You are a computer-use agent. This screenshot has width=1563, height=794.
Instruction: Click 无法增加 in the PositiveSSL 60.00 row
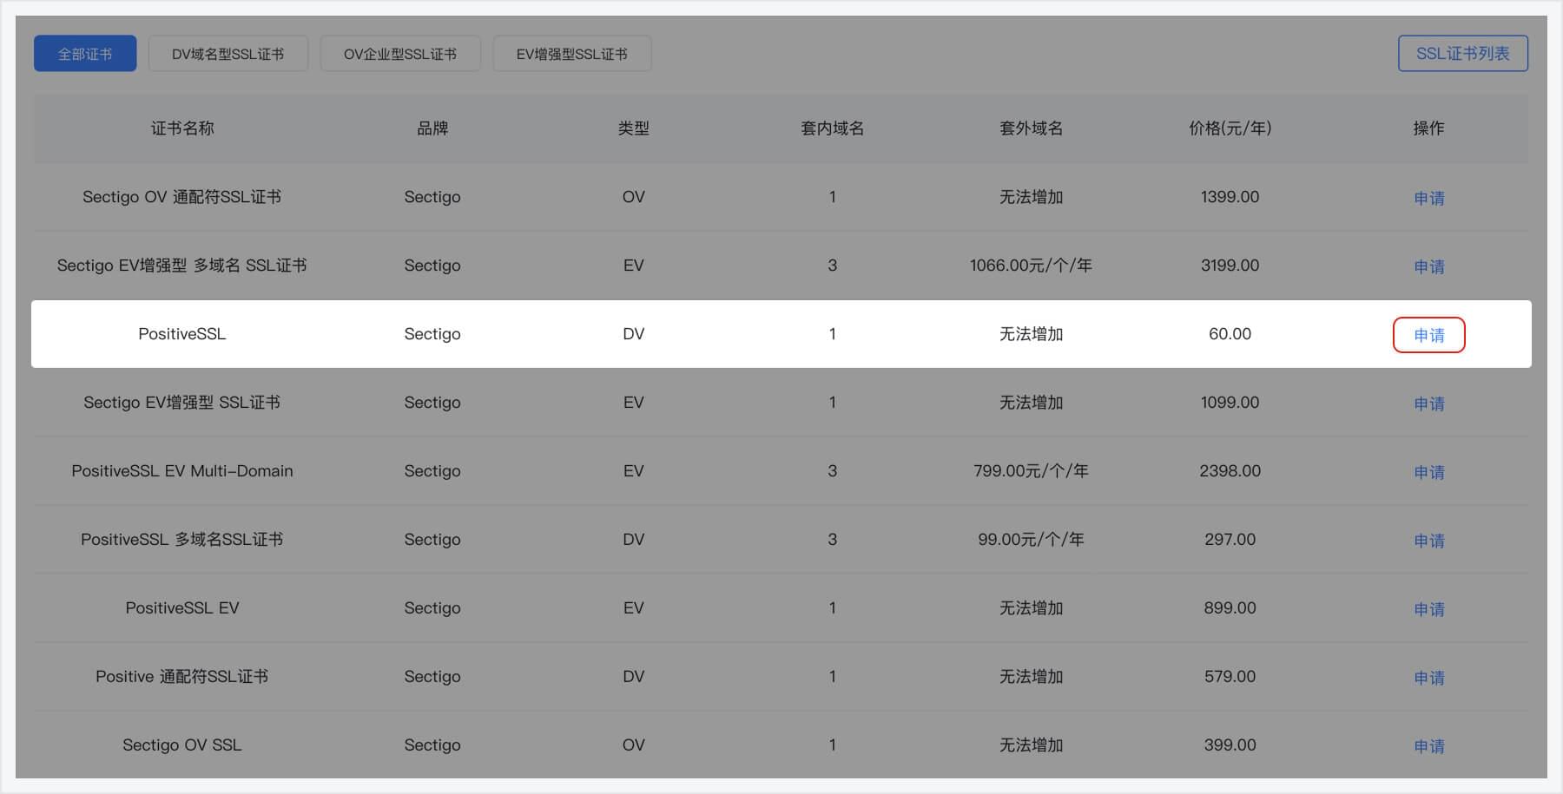1032,334
